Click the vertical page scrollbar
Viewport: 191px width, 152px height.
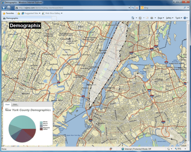tap(188, 84)
